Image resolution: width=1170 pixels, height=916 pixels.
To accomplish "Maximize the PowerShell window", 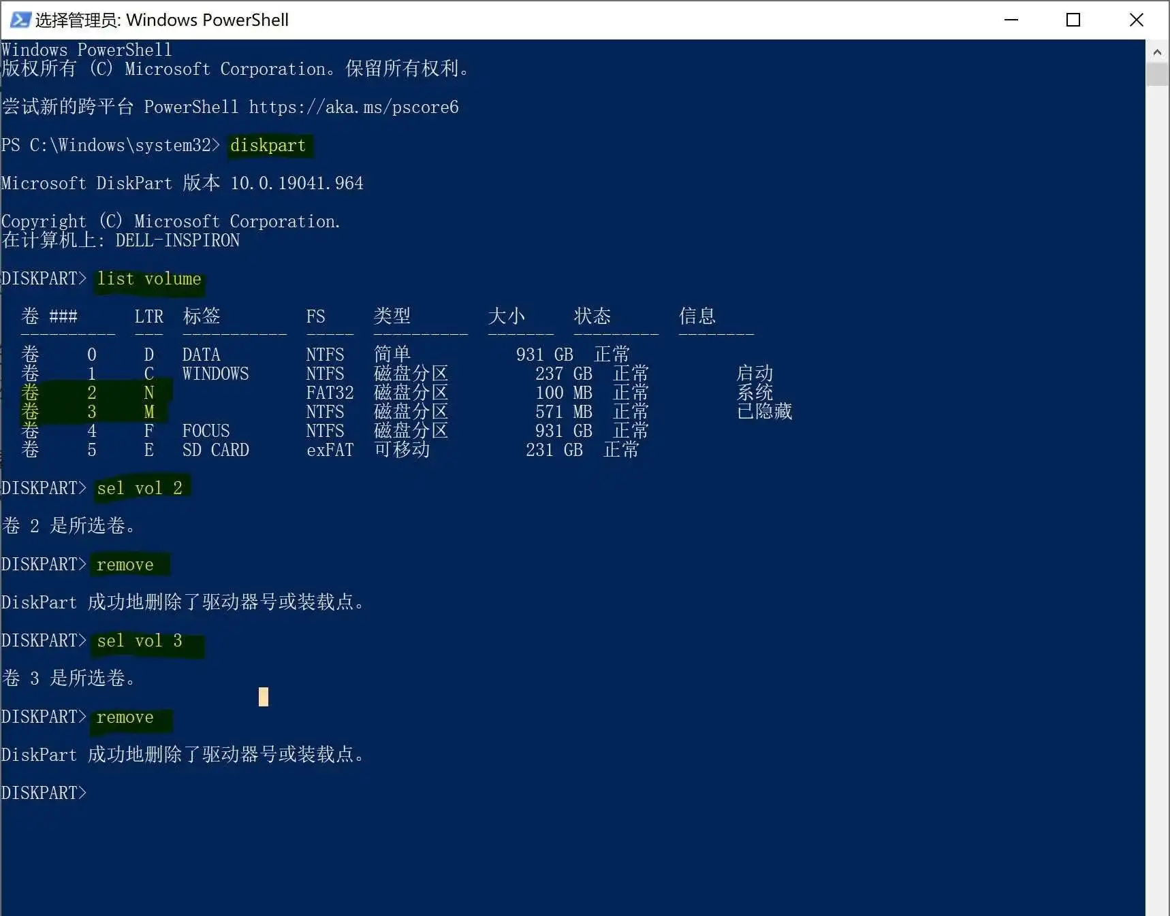I will 1073,20.
